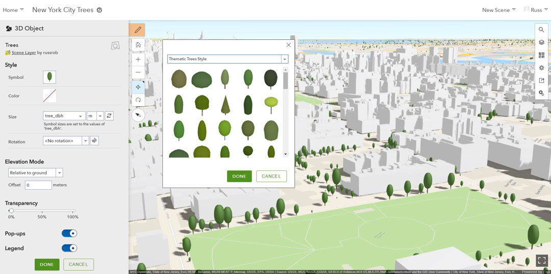Click the Share scene icon
The width and height of the screenshot is (551, 274).
pyautogui.click(x=541, y=81)
